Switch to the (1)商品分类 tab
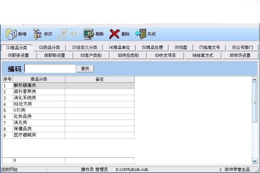Screen dimensions: 260x173 coord(17,48)
